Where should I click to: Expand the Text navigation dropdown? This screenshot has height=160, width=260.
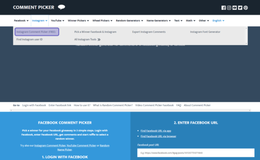[178, 21]
